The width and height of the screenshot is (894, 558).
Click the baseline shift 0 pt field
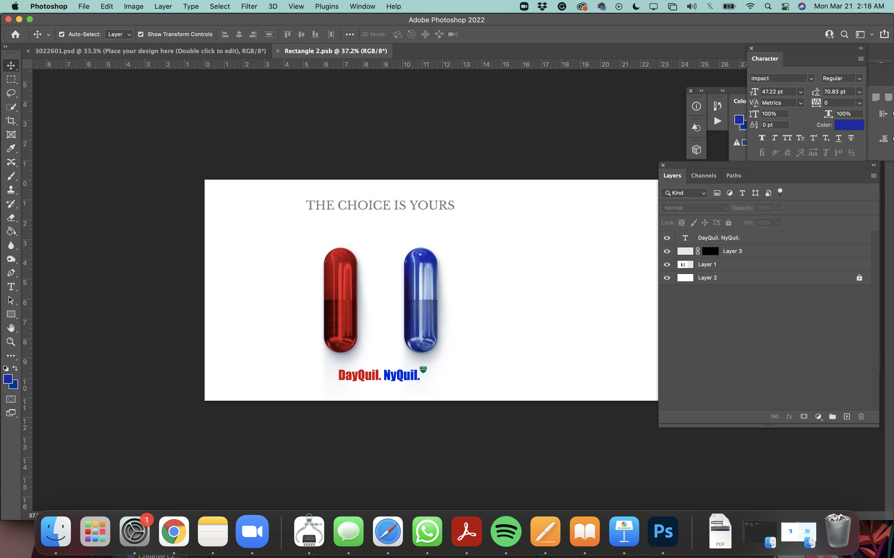(775, 125)
